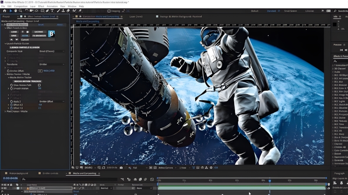Click the SAVE preset button
This screenshot has width=348, height=195.
(14, 36)
